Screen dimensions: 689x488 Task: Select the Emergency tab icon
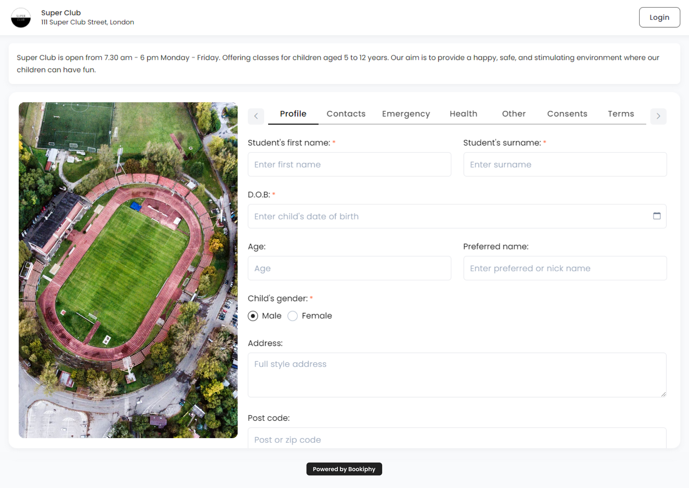point(407,113)
